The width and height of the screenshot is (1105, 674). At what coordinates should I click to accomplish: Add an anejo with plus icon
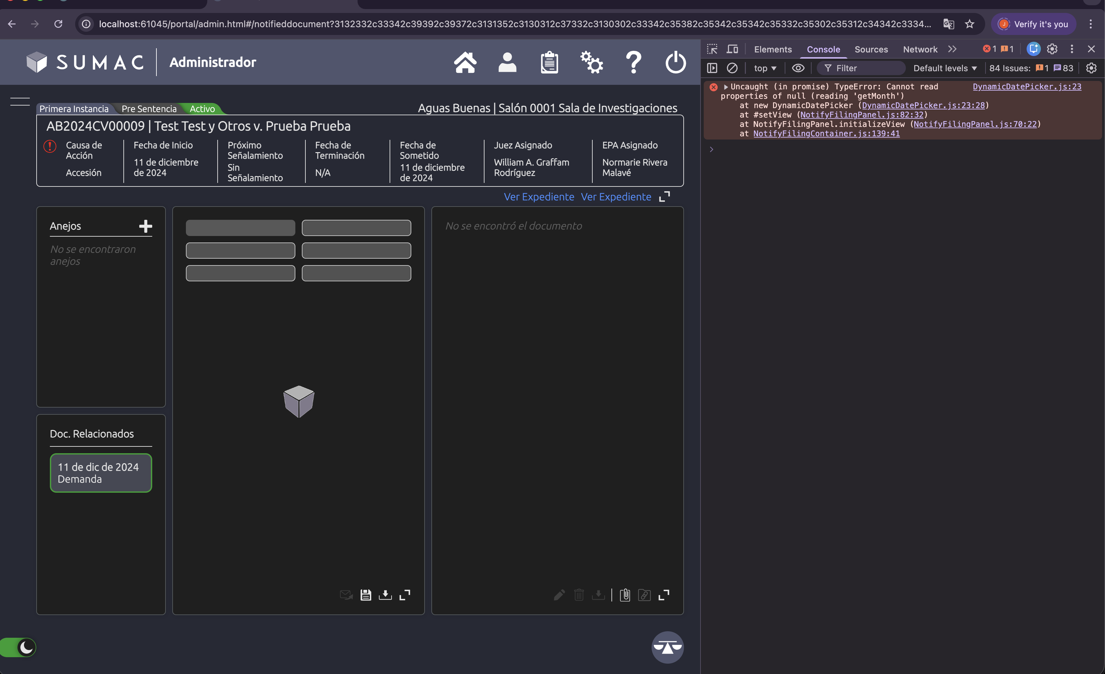(145, 226)
